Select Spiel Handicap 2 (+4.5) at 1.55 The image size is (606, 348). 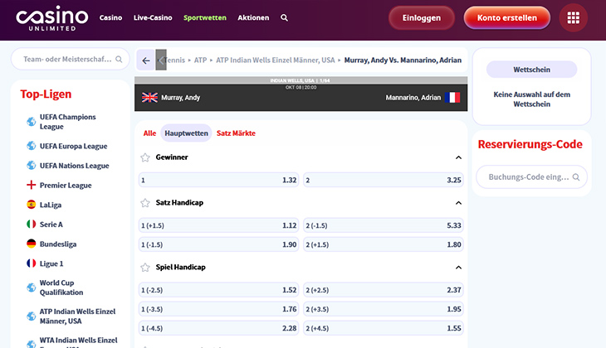(x=383, y=328)
